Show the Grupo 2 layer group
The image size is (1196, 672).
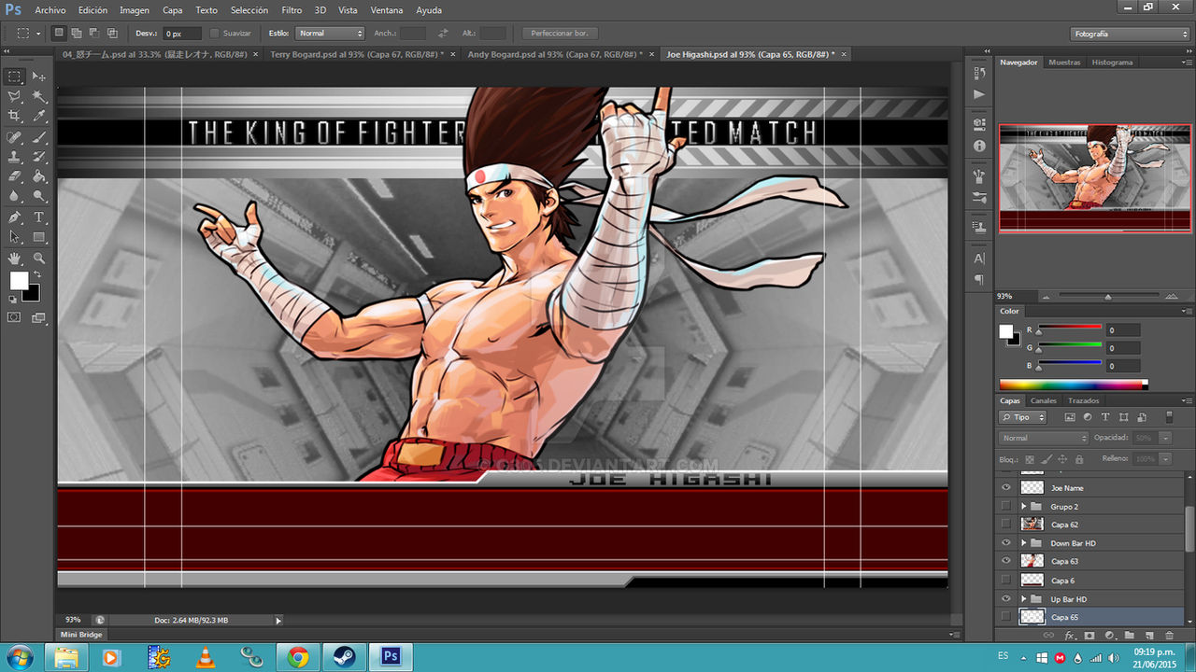(1006, 506)
